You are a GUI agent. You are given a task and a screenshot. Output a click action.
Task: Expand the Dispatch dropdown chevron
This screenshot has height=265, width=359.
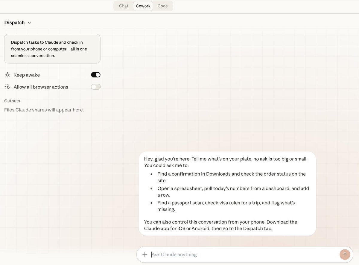tap(29, 23)
